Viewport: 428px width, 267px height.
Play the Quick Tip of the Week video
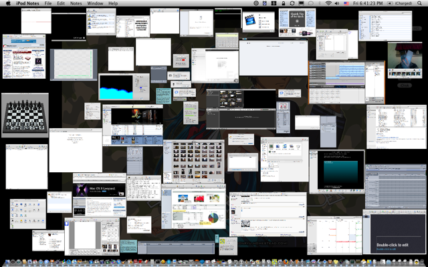[x=297, y=21]
